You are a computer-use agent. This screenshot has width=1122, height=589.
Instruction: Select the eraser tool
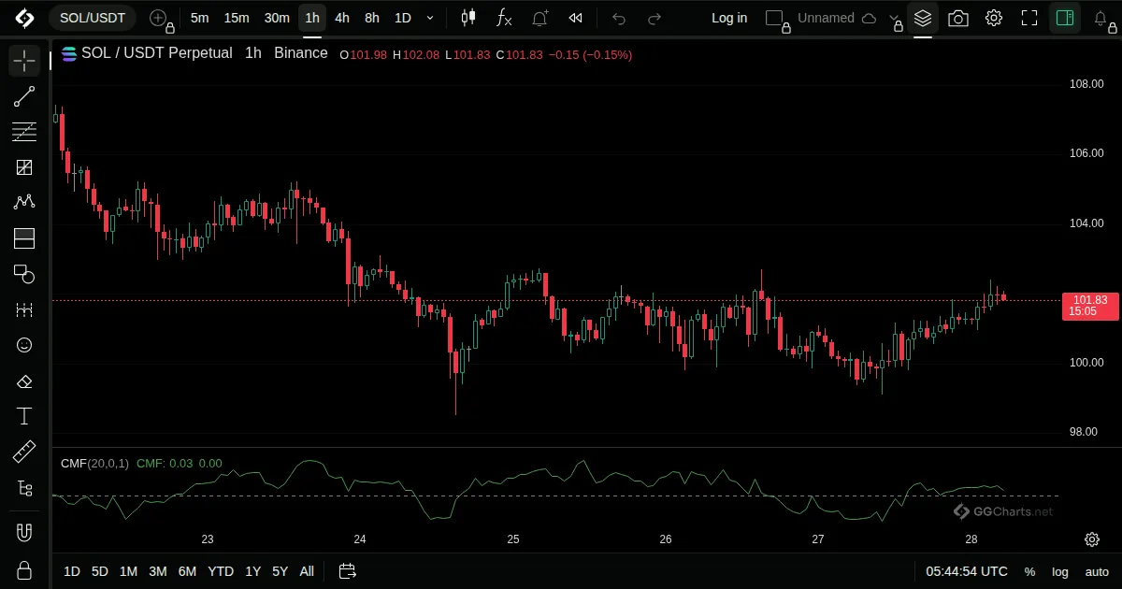coord(24,381)
